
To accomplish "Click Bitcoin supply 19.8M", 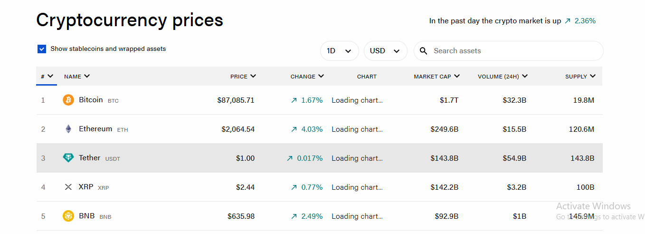I will (x=584, y=100).
